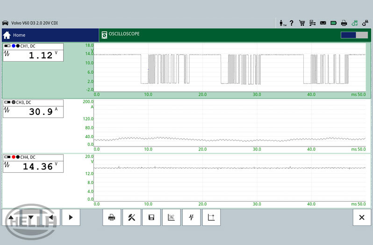Toggle the CH3 channel switch
The height and width of the screenshot is (245, 373).
[7, 102]
